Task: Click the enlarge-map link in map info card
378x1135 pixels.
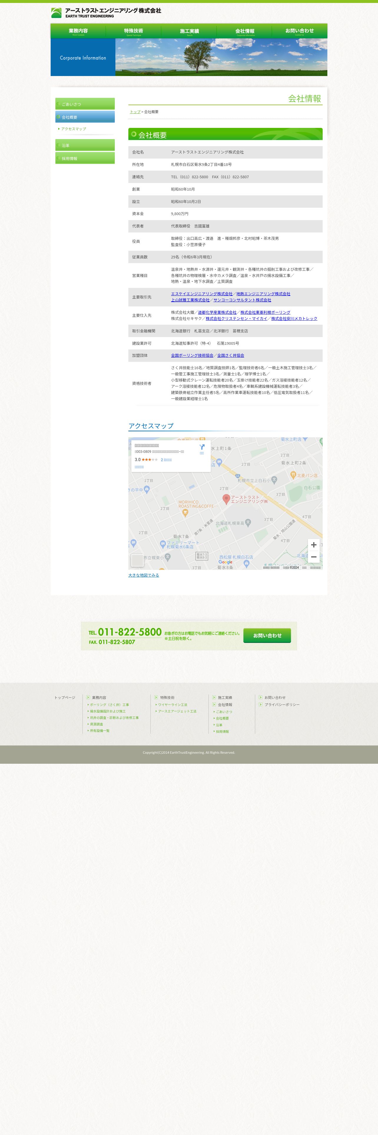Action: tap(139, 467)
